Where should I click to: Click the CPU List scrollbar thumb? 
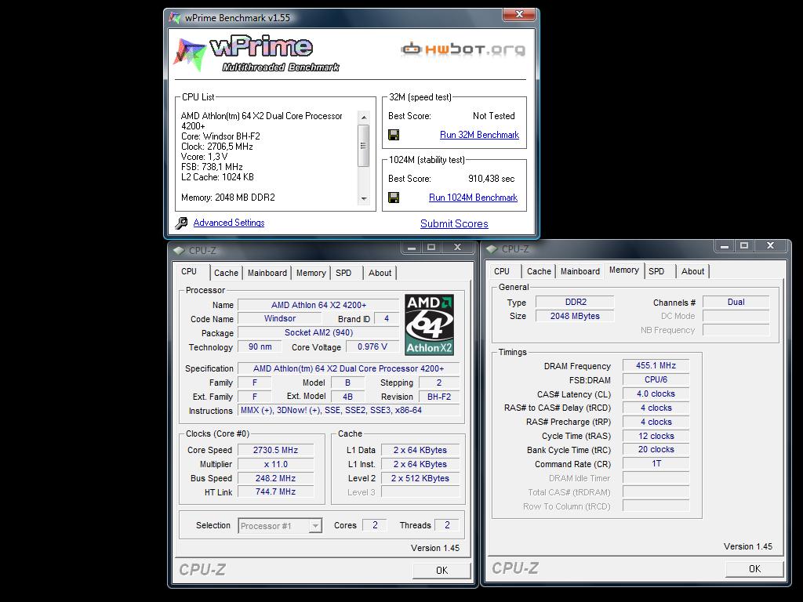coord(364,145)
